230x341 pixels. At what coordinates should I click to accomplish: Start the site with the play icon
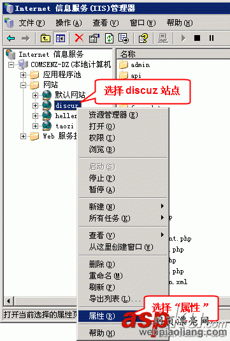click(x=183, y=38)
